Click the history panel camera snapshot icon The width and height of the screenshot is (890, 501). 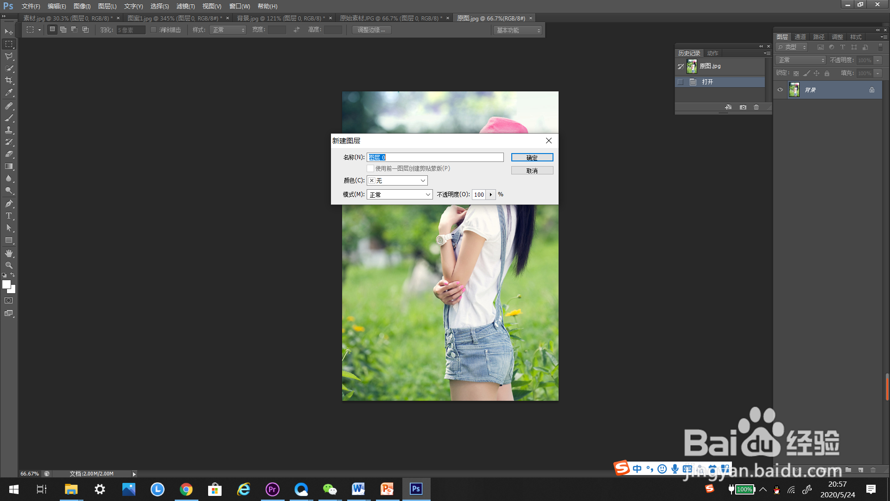pyautogui.click(x=743, y=107)
